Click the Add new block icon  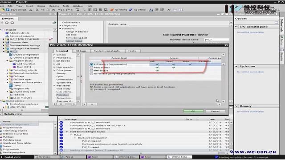point(15,64)
